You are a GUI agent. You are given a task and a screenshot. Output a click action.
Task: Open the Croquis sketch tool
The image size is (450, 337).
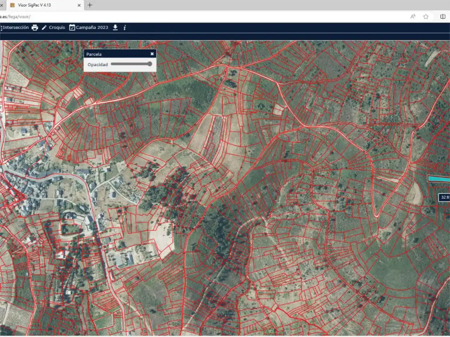(x=53, y=27)
